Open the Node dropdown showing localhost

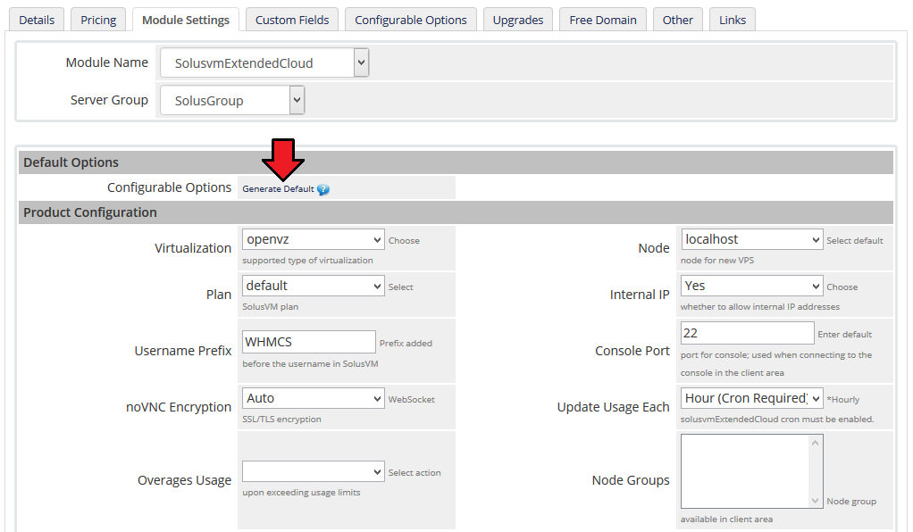point(751,239)
